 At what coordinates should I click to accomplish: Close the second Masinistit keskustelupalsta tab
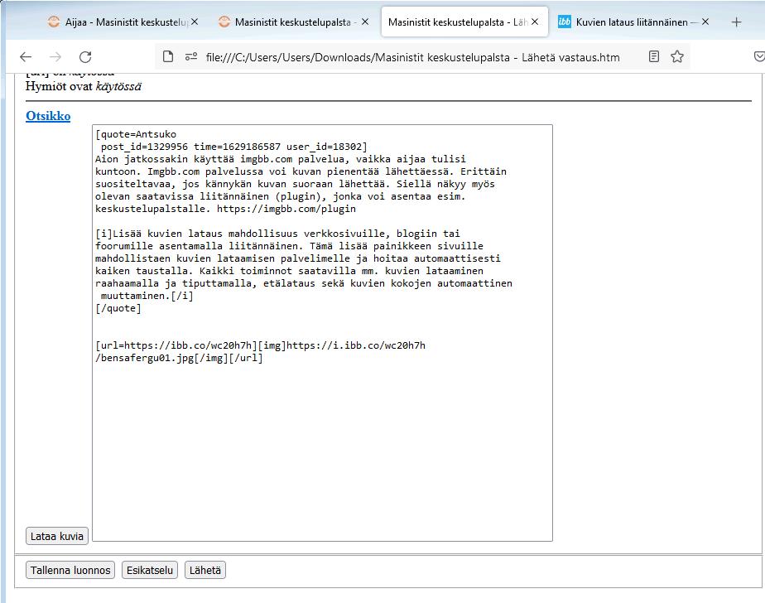(x=365, y=22)
